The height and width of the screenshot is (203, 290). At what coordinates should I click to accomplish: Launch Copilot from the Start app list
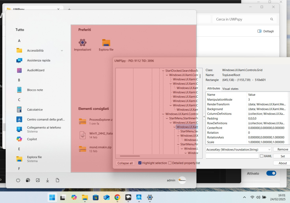pos(39,139)
